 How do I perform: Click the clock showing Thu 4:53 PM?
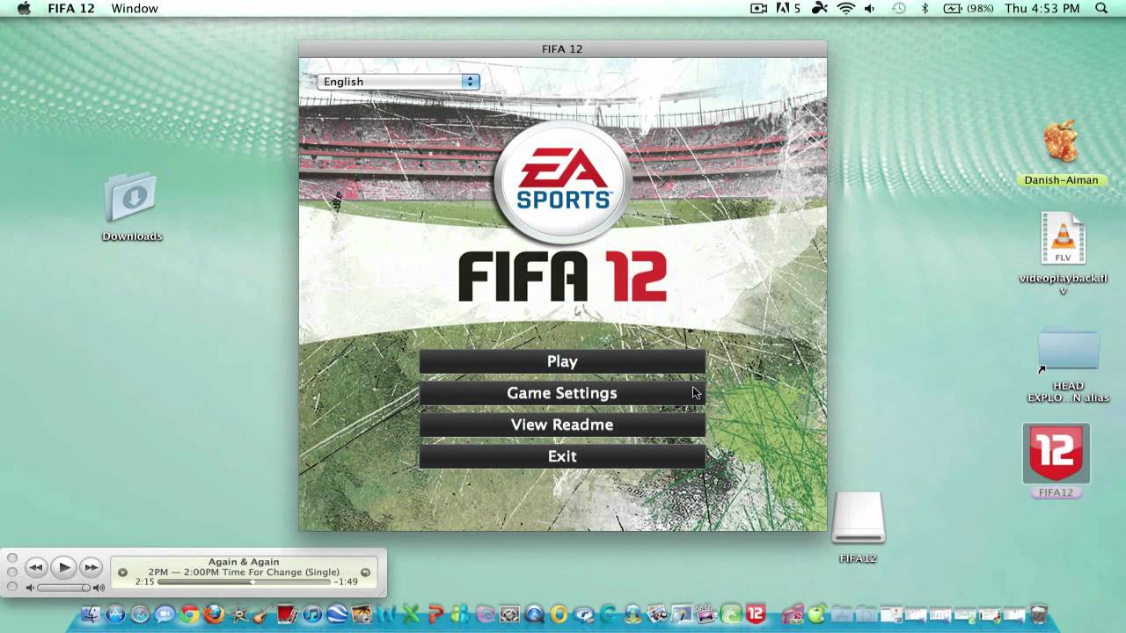point(1042,8)
